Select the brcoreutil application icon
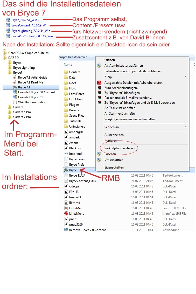Viewport: 196px width, 294px height. [x=66, y=153]
